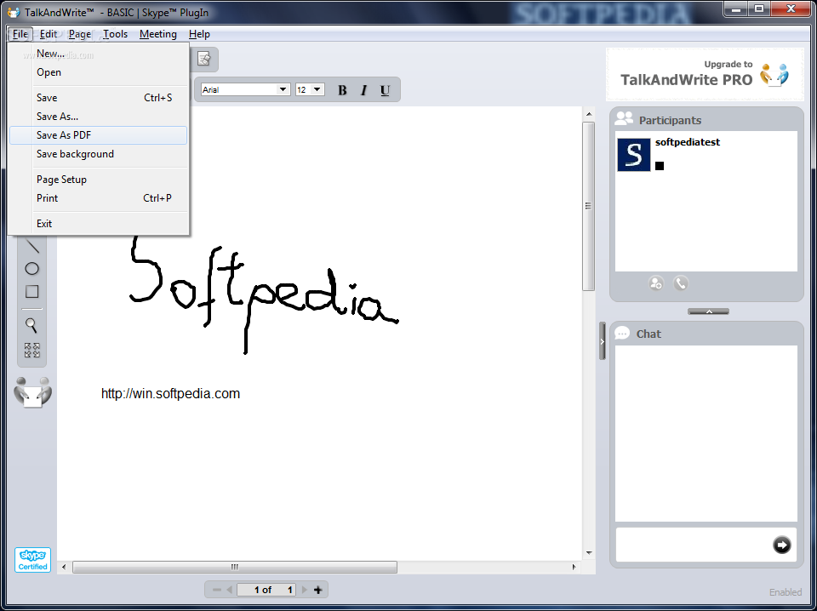Open the Page menu
The height and width of the screenshot is (611, 817).
coord(80,34)
